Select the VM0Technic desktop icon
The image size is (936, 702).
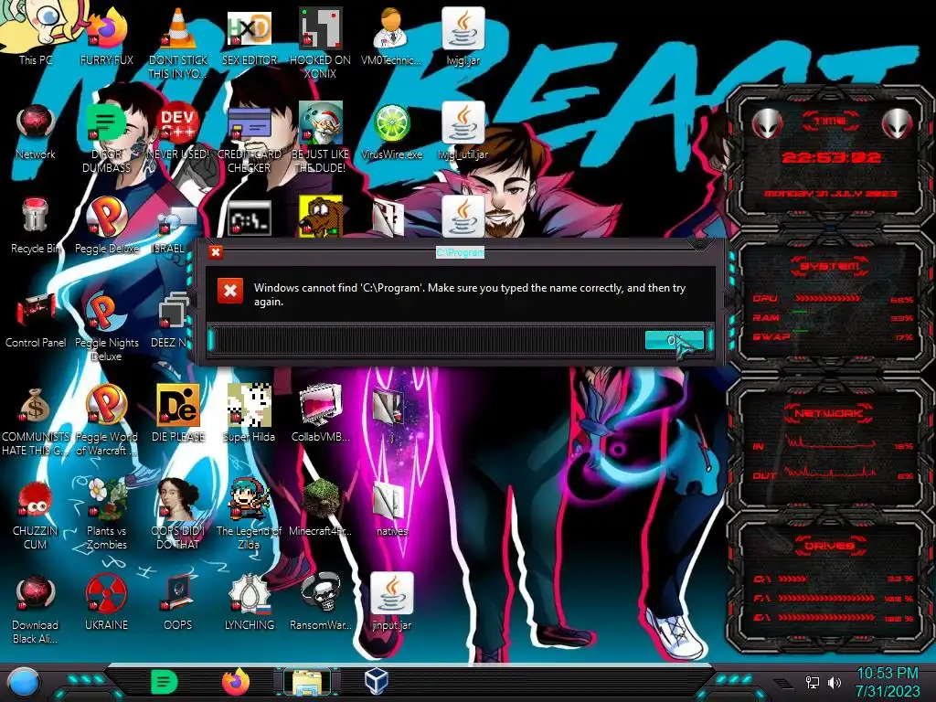pyautogui.click(x=391, y=36)
